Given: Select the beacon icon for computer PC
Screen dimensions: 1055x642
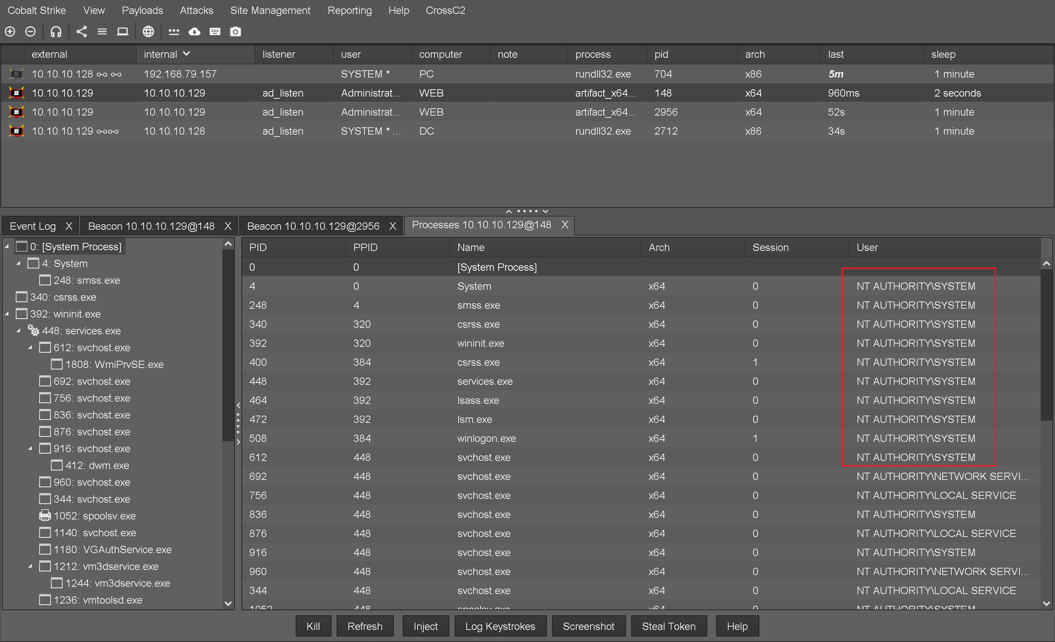Looking at the screenshot, I should click(x=16, y=74).
